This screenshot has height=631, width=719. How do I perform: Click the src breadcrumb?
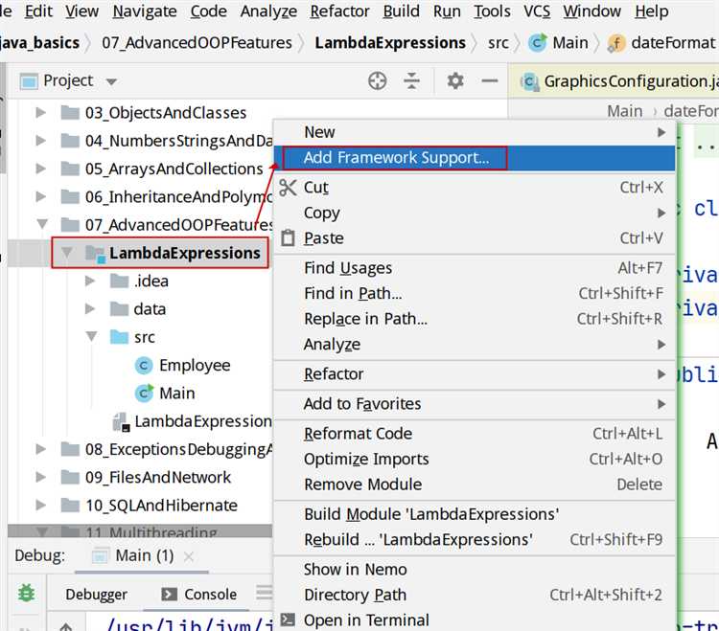498,43
